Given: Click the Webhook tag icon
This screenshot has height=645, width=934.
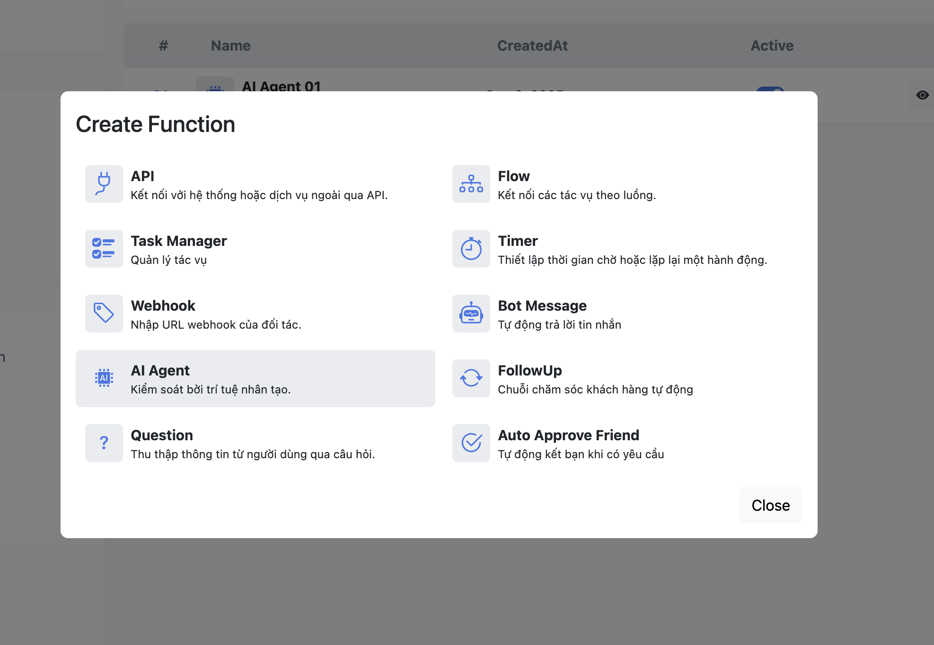Looking at the screenshot, I should pyautogui.click(x=104, y=314).
